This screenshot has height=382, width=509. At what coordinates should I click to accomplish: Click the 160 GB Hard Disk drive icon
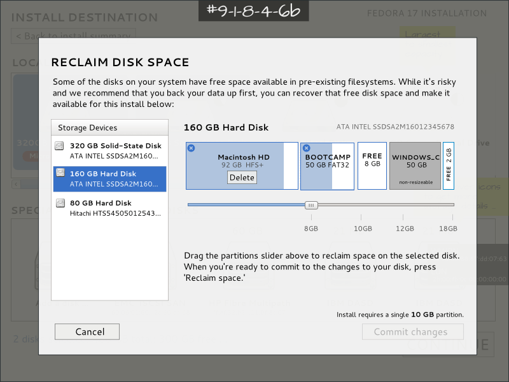point(59,174)
